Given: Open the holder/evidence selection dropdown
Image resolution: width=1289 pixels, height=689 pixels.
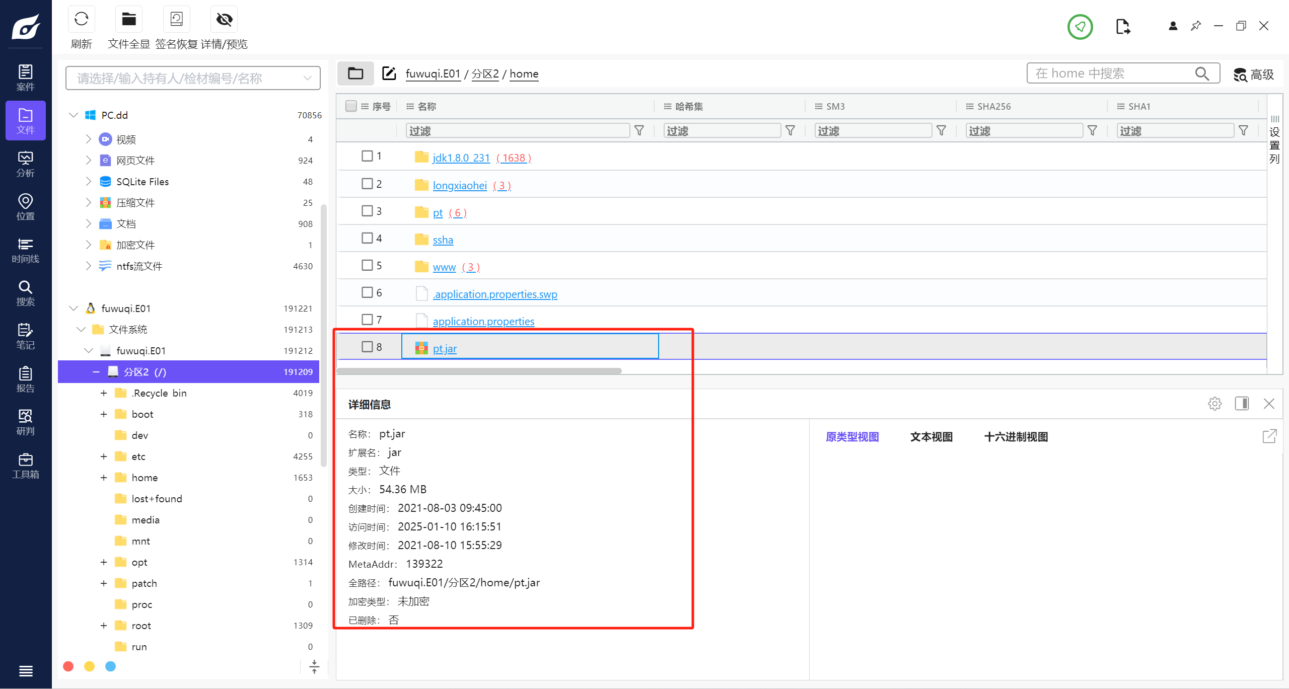Looking at the screenshot, I should click(x=193, y=79).
